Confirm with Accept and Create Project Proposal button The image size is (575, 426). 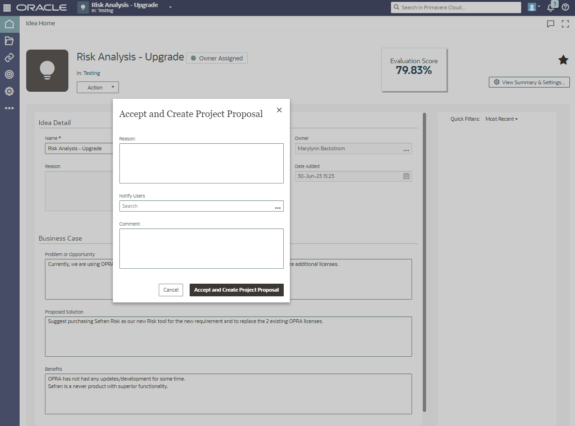pos(236,290)
